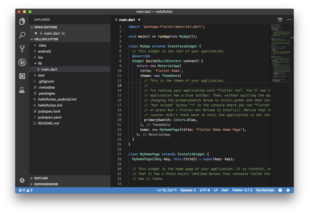Click the feedback smiley in status bar
Viewport: 309px width, 215px height.
280,190
